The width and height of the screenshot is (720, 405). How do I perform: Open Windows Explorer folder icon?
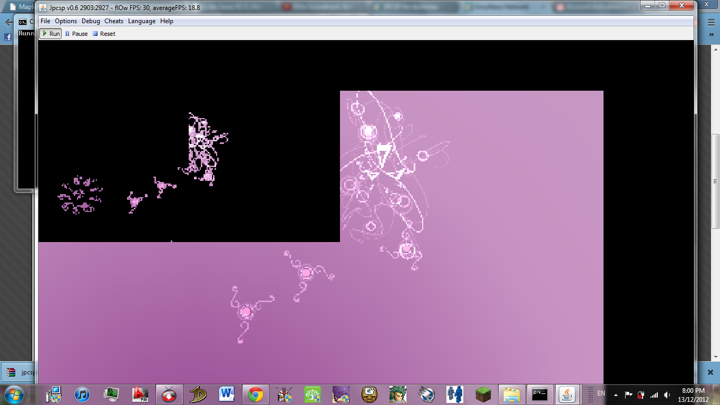pyautogui.click(x=511, y=394)
